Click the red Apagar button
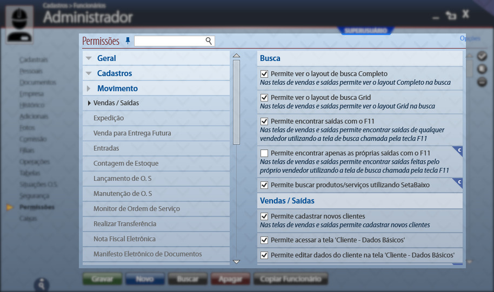The width and height of the screenshot is (494, 292). tap(231, 279)
